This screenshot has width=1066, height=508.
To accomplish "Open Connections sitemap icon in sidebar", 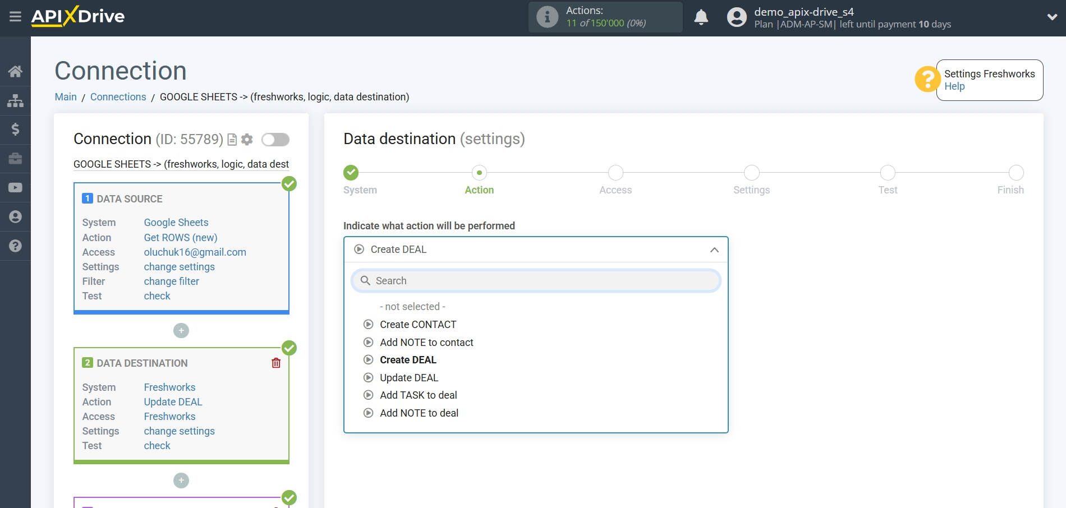I will pyautogui.click(x=15, y=100).
